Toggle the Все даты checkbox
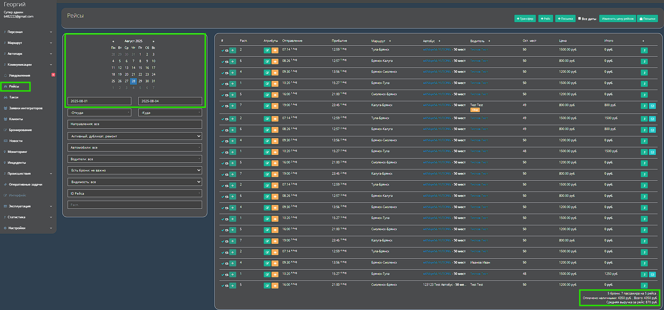This screenshot has height=310, width=664. [x=580, y=19]
